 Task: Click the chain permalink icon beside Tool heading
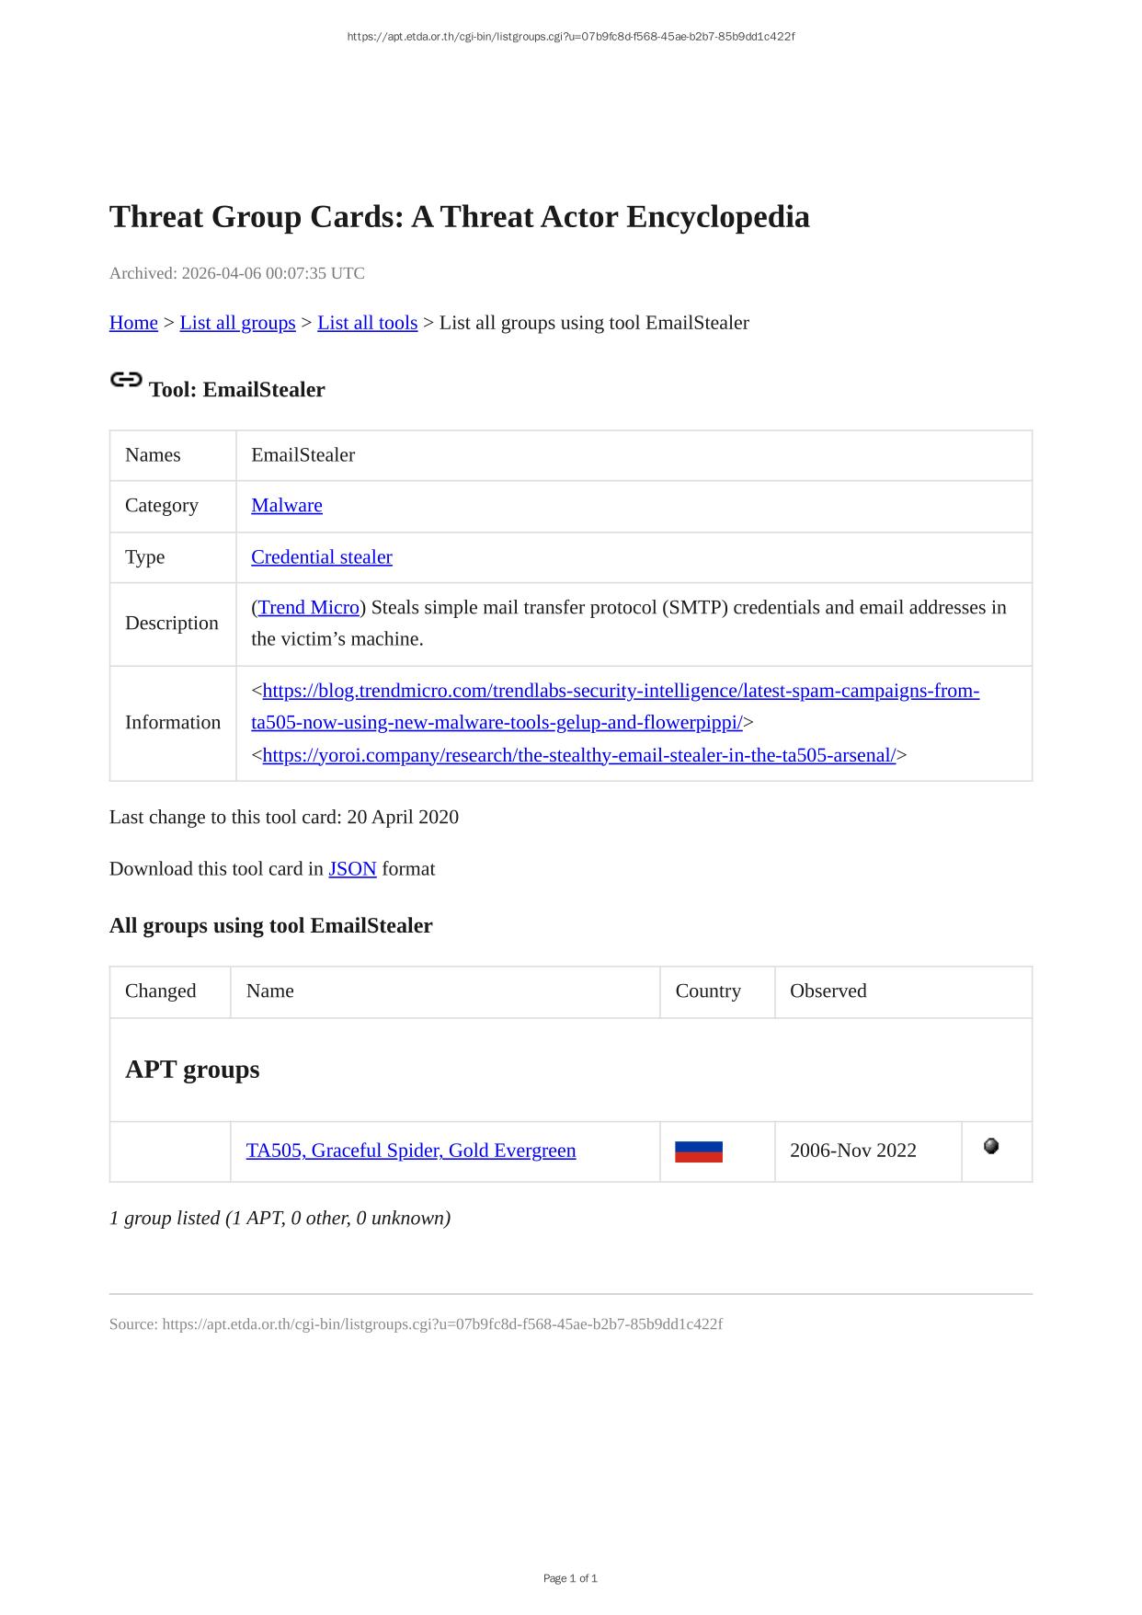coord(126,380)
